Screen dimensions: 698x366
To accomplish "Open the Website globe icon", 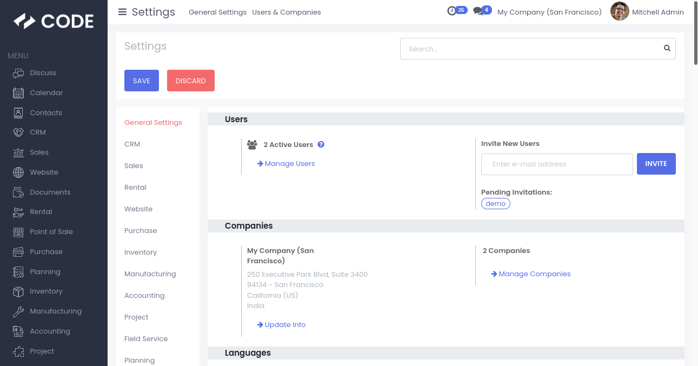I will [18, 172].
